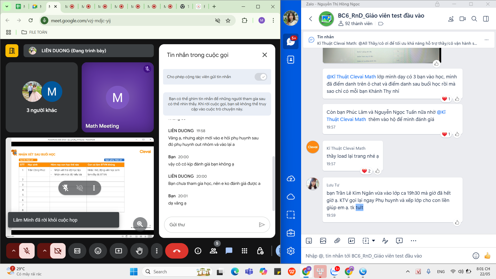Toggle Zalo conversation info side panel
Image resolution: width=496 pixels, height=279 pixels.
(x=486, y=19)
